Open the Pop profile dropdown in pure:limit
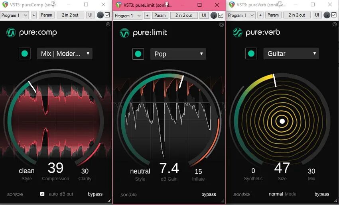 coord(178,54)
